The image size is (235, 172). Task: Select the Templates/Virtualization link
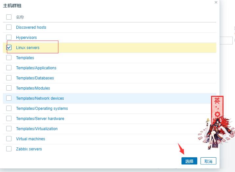click(37, 129)
